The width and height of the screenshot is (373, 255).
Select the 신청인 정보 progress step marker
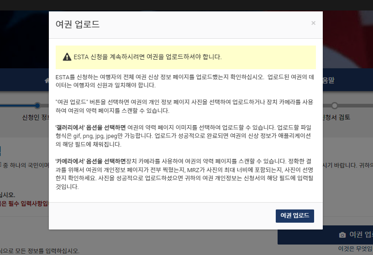click(x=37, y=106)
